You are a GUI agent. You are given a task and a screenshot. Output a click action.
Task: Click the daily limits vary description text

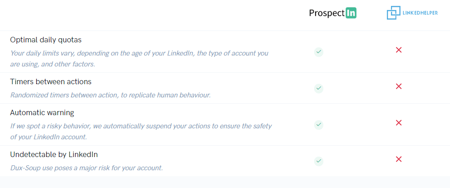click(139, 59)
